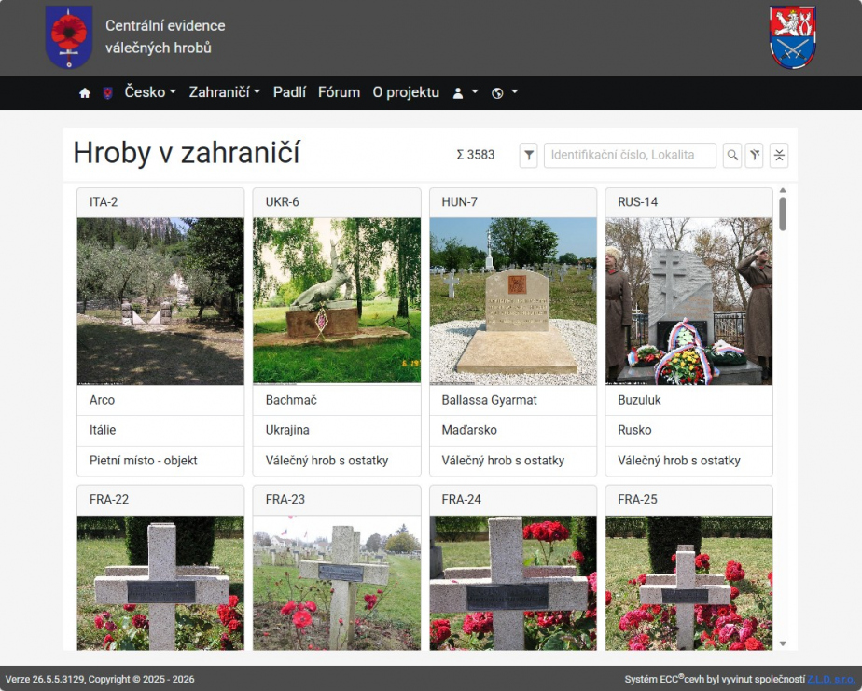Click the Czech army coat of arms
The image size is (862, 691).
(x=792, y=36)
